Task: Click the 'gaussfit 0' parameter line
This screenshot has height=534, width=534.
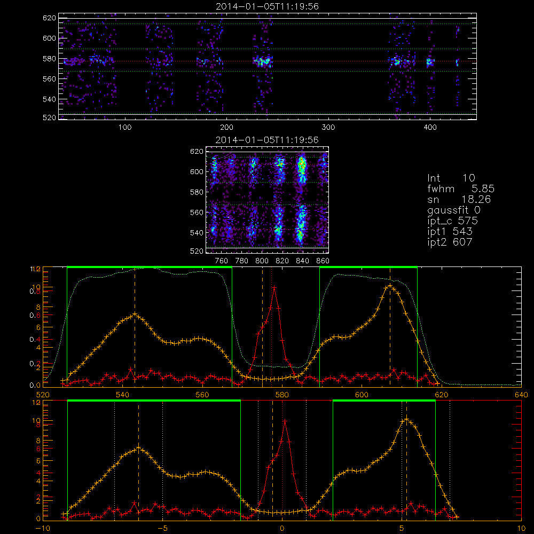Action: (x=454, y=210)
